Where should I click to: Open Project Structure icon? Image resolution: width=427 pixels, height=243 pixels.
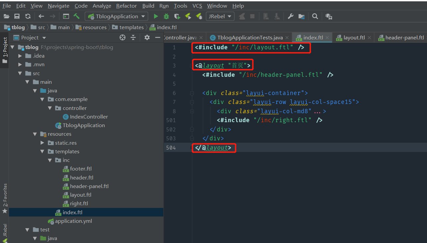(x=301, y=16)
